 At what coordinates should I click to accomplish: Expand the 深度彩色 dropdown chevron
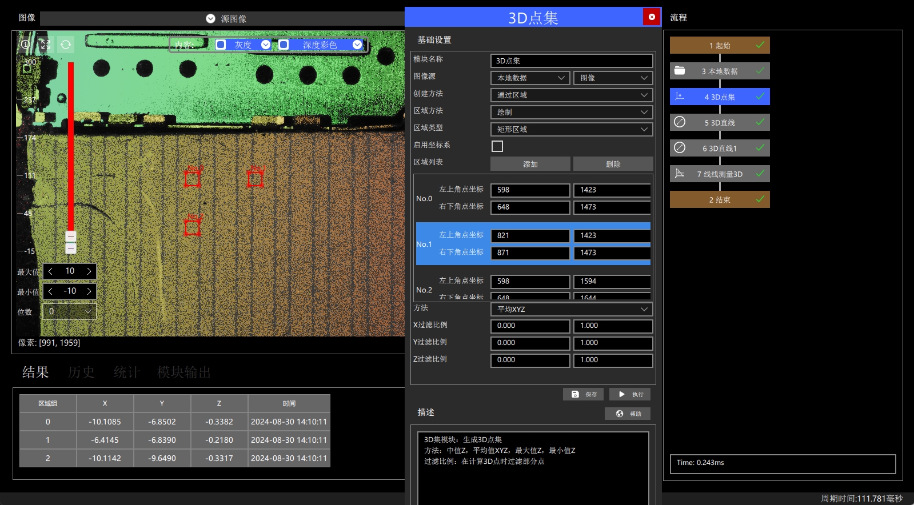tap(357, 45)
